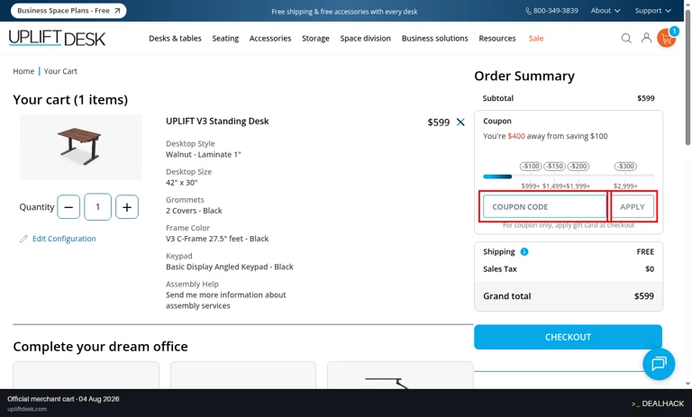Click the quantity number field
This screenshot has width=692, height=417.
[97, 207]
